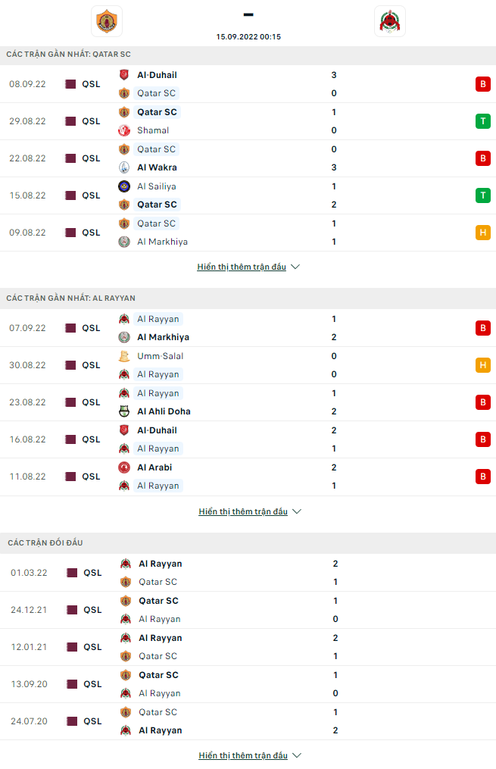496x769 pixels.
Task: Open the QSL league label for 30.08.22
Action: [x=91, y=365]
